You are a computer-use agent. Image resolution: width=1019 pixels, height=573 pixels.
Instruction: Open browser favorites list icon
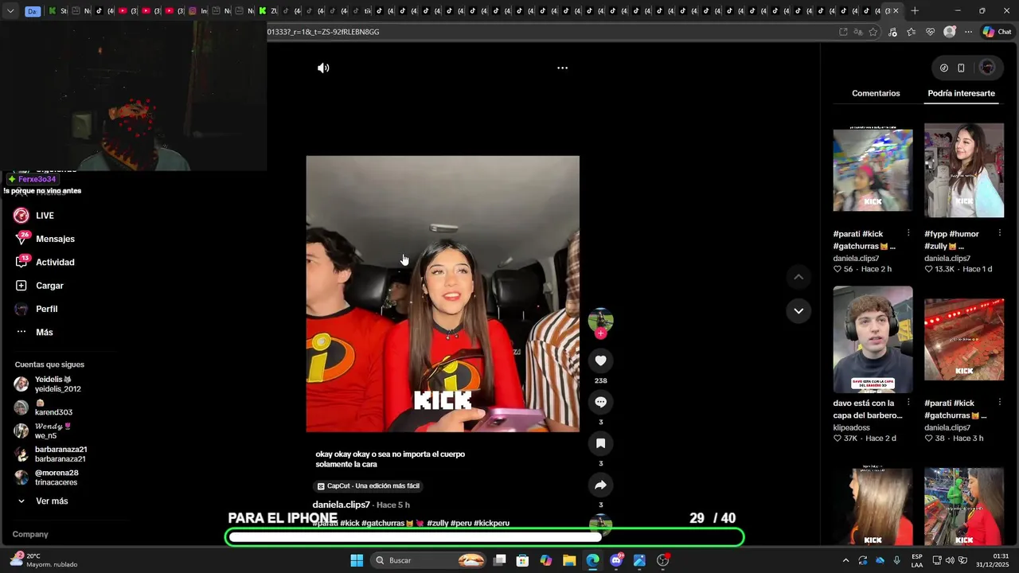tap(911, 32)
